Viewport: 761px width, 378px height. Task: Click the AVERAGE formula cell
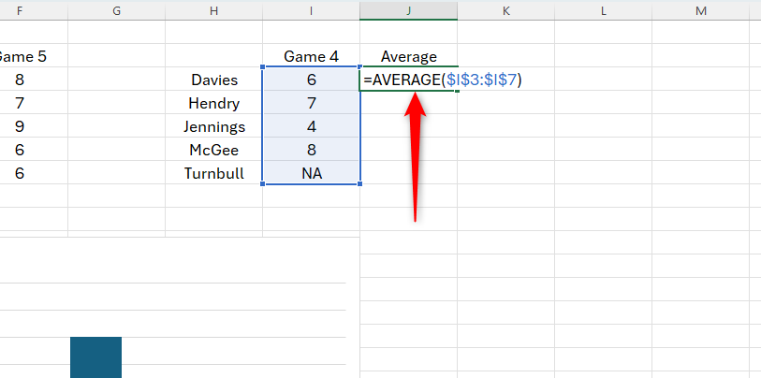409,80
